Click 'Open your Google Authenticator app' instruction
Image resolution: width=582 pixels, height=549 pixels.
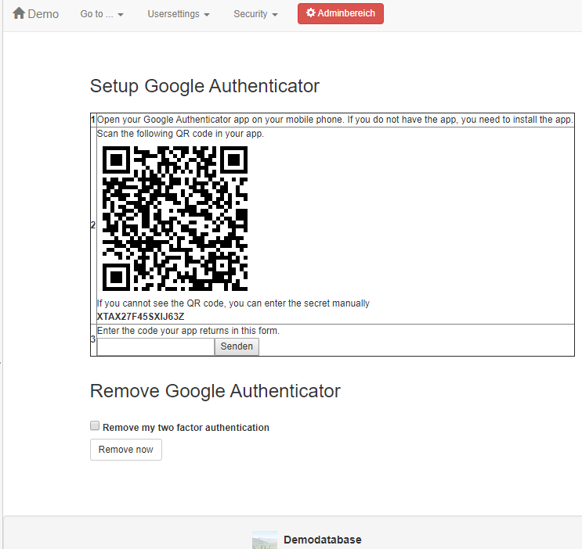click(x=334, y=120)
